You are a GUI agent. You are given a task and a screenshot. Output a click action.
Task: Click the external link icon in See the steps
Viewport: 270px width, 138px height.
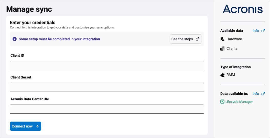click(x=198, y=39)
